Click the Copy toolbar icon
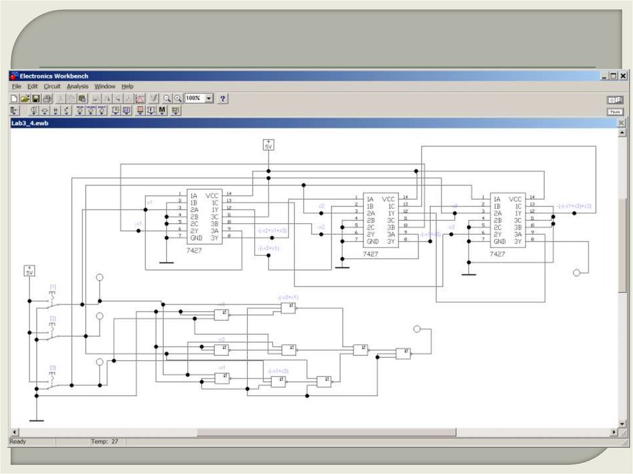633x474 pixels. 72,98
